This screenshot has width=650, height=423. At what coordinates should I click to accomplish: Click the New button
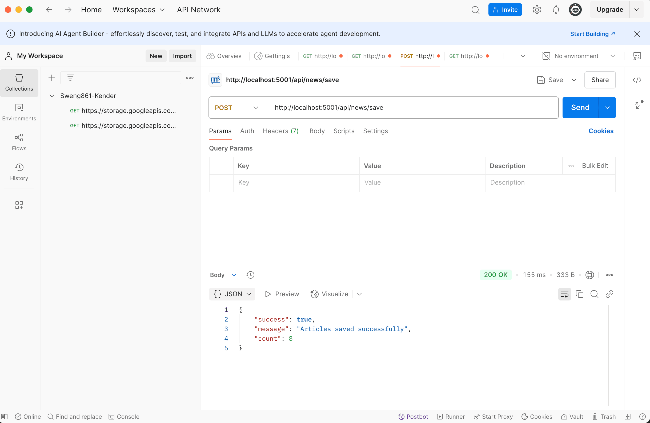(x=156, y=56)
